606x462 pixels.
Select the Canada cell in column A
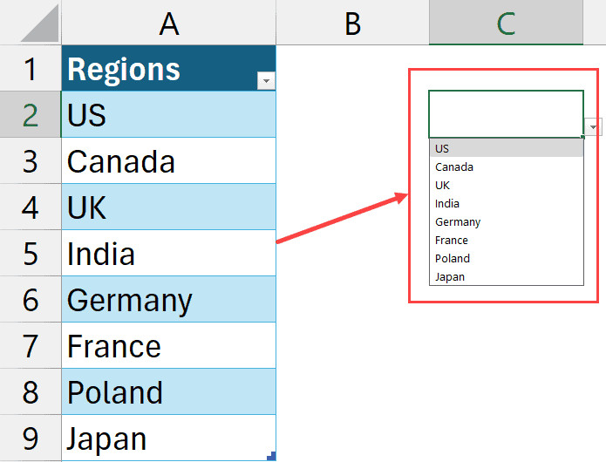(x=168, y=161)
